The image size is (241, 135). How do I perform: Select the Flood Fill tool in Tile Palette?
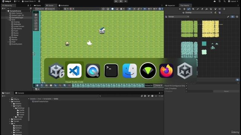pos(207,9)
